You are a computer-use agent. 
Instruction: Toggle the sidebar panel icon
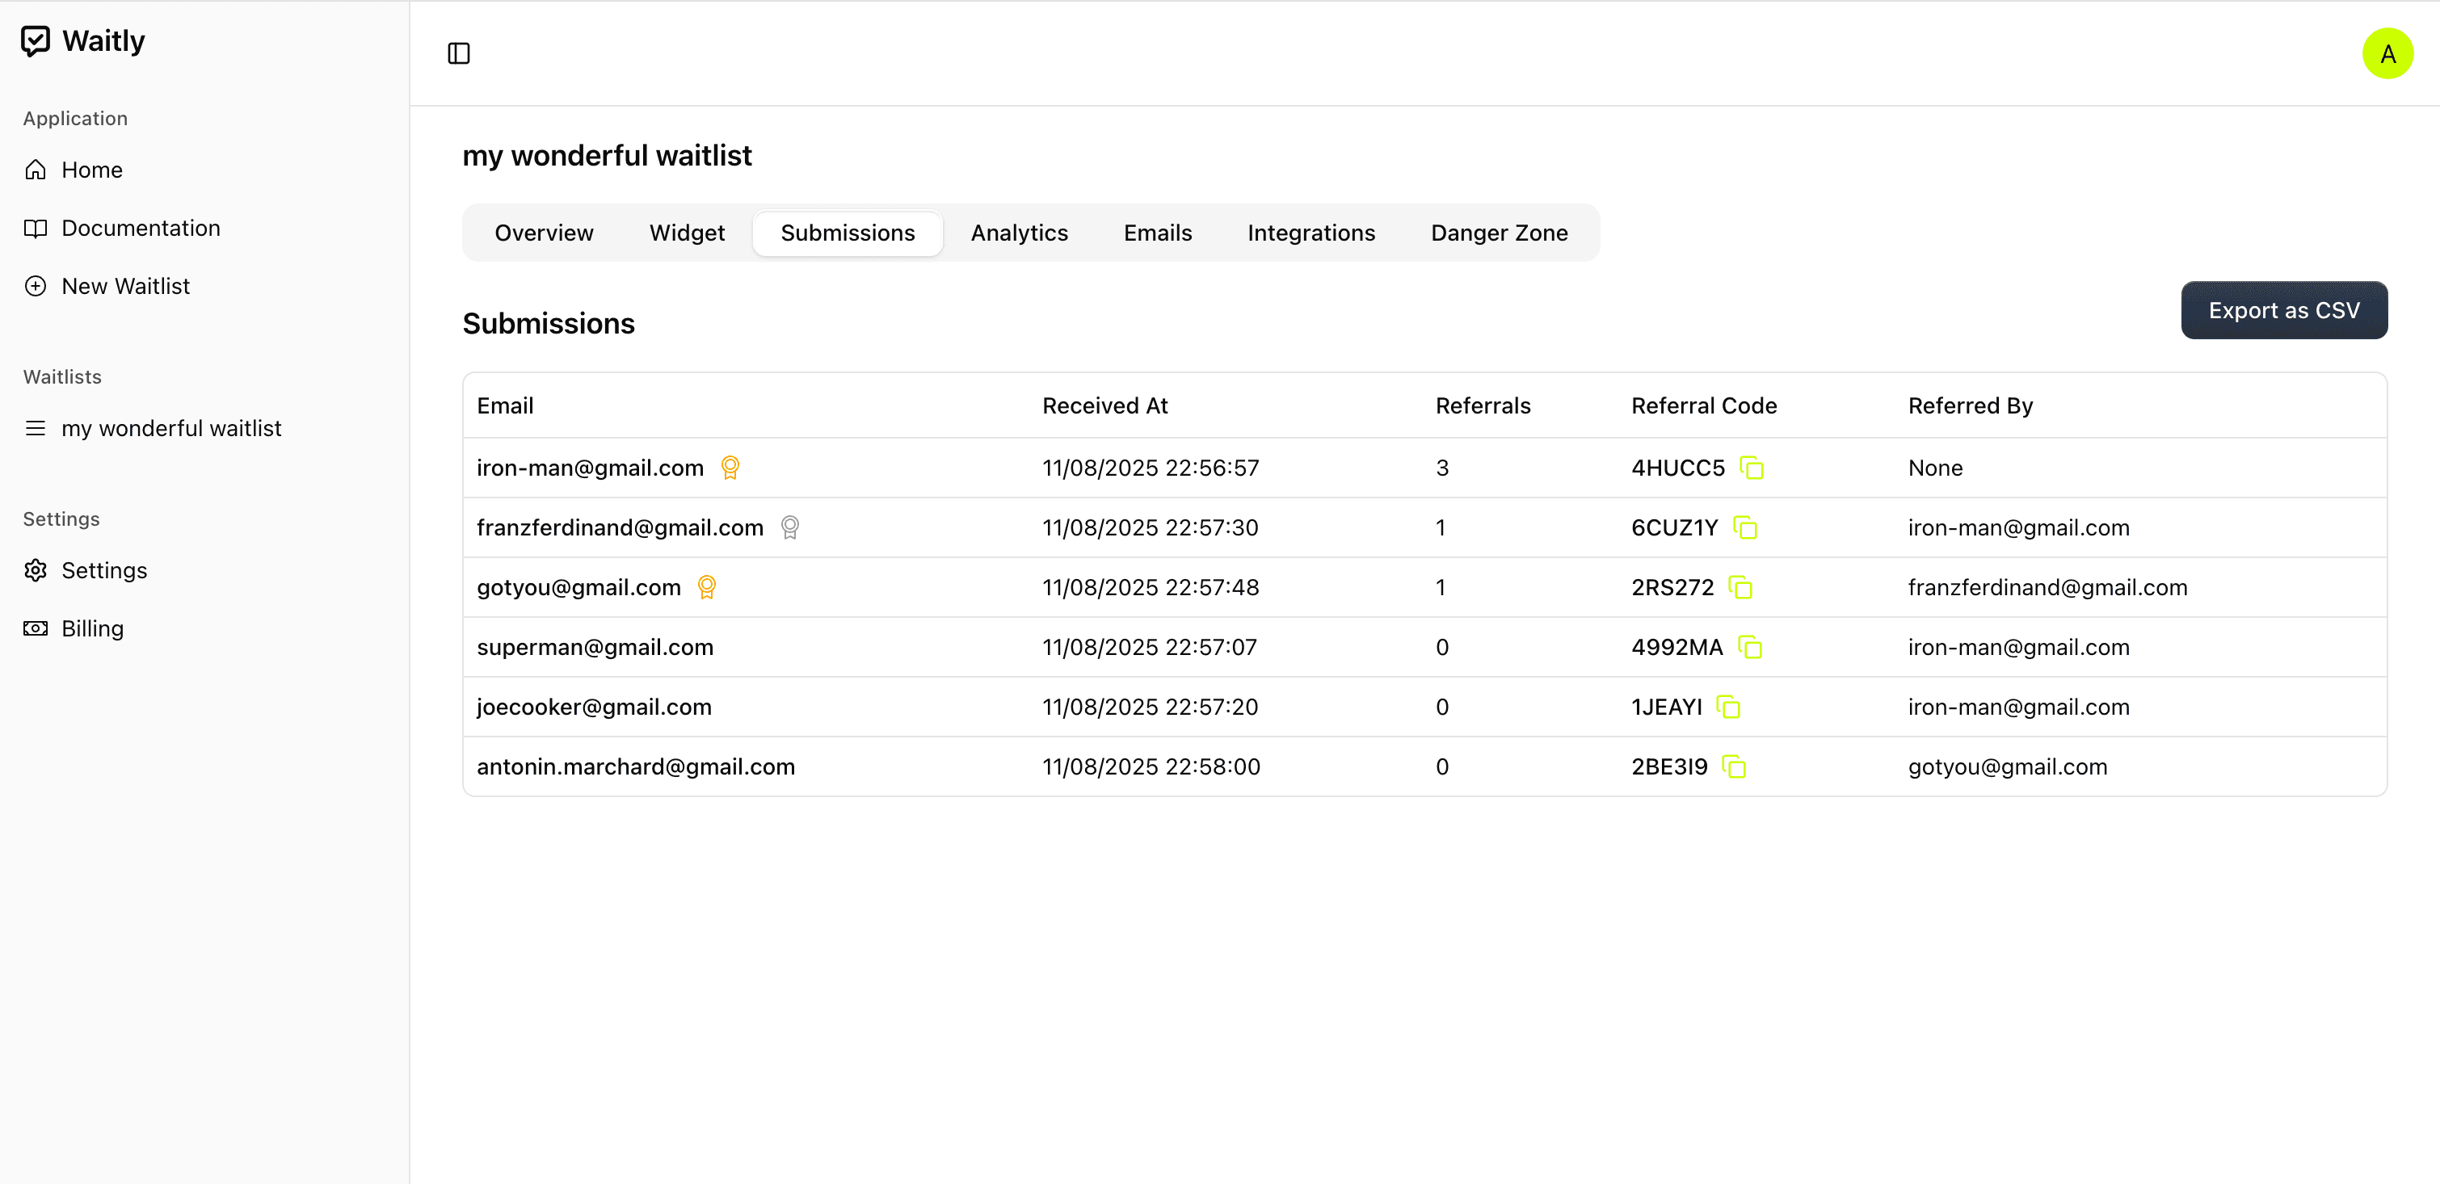tap(458, 53)
